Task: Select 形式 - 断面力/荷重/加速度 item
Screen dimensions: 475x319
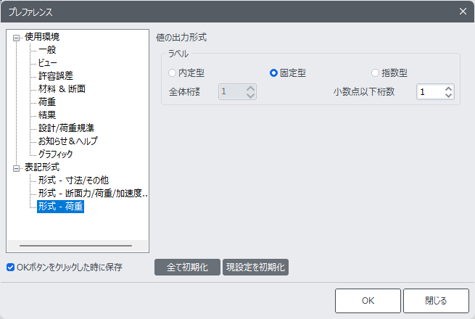Action: [93, 194]
